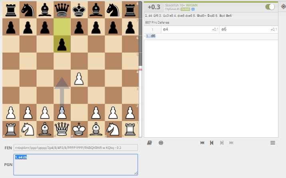The height and width of the screenshot is (178, 286).
Task: Jump to the last move
Action: (231, 142)
